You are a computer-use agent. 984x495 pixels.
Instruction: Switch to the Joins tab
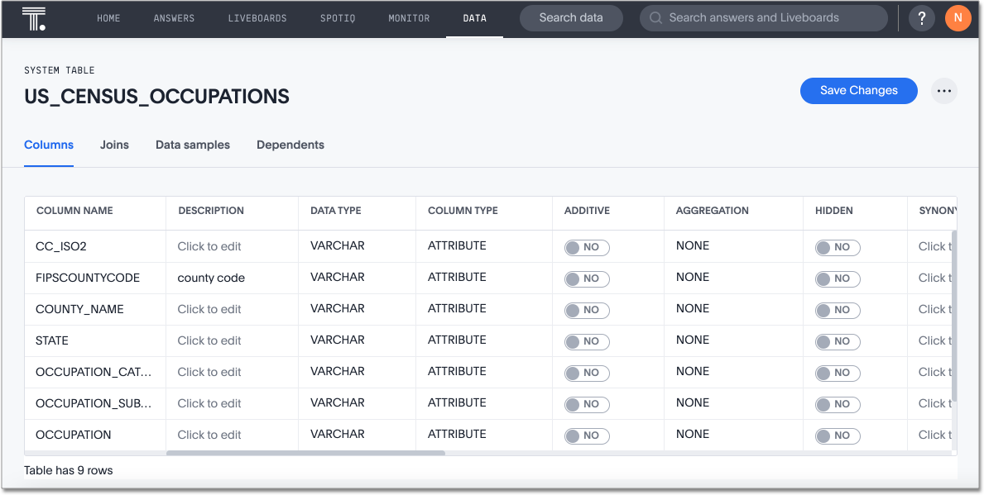pyautogui.click(x=114, y=145)
